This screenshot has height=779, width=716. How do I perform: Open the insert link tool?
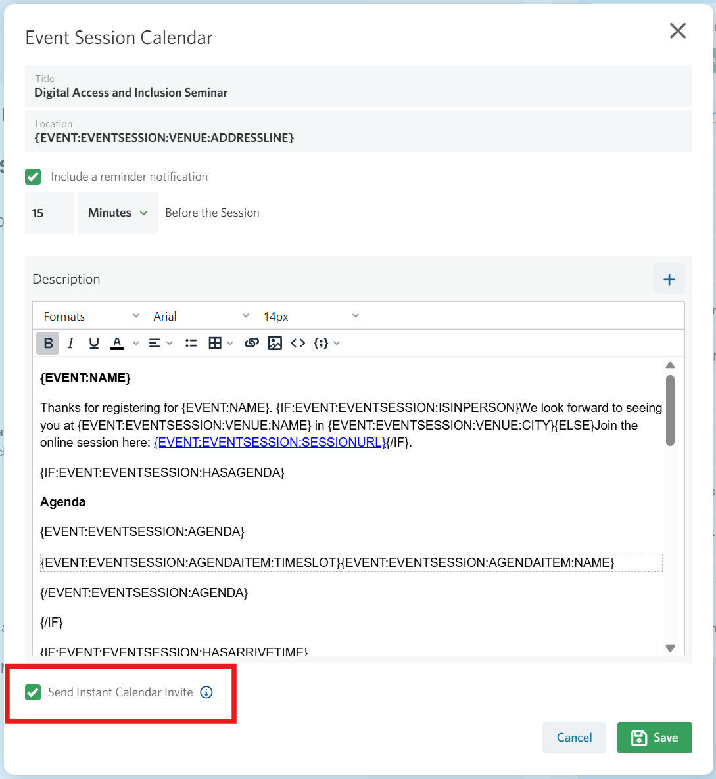tap(251, 343)
